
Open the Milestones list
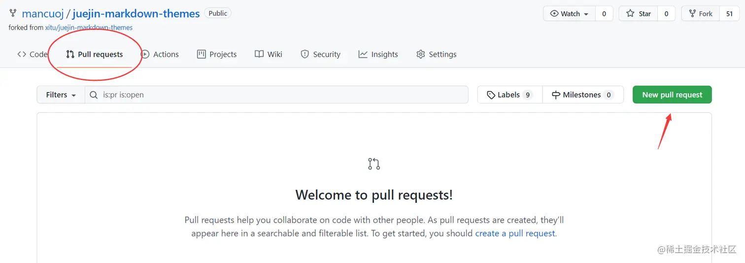(x=583, y=95)
